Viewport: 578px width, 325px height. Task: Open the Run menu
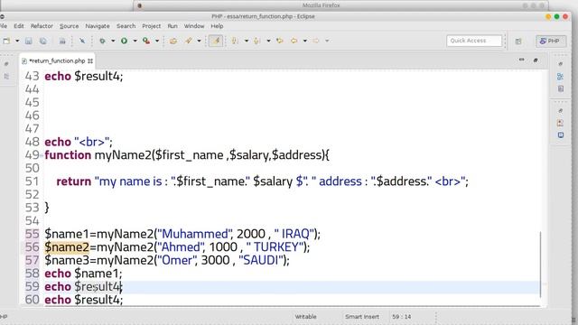click(x=172, y=26)
